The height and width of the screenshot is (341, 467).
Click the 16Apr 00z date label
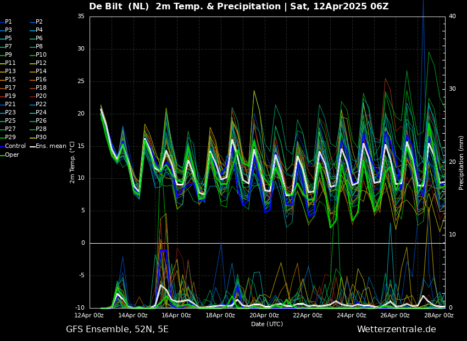tap(176, 315)
